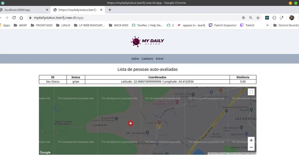This screenshot has height=162, width=299.
Task: Click the RUA ARDAZES map pin
Action: (241, 127)
